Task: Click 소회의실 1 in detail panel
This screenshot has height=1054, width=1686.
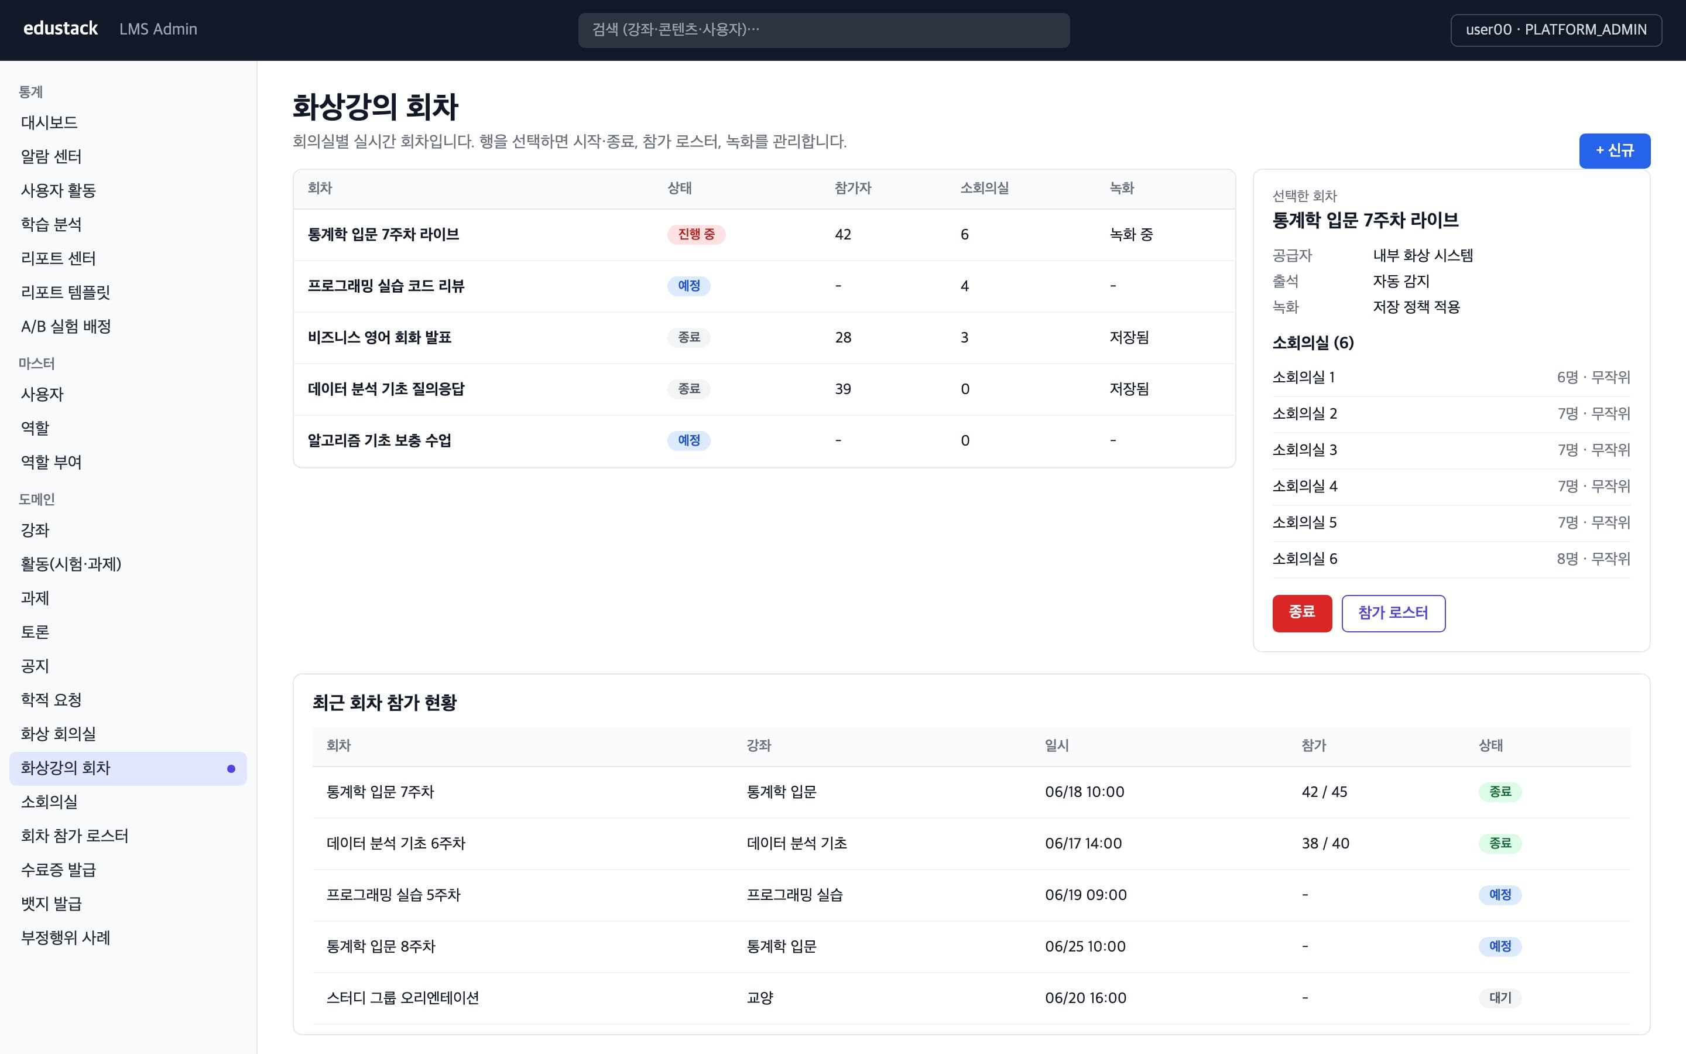Action: (x=1451, y=378)
